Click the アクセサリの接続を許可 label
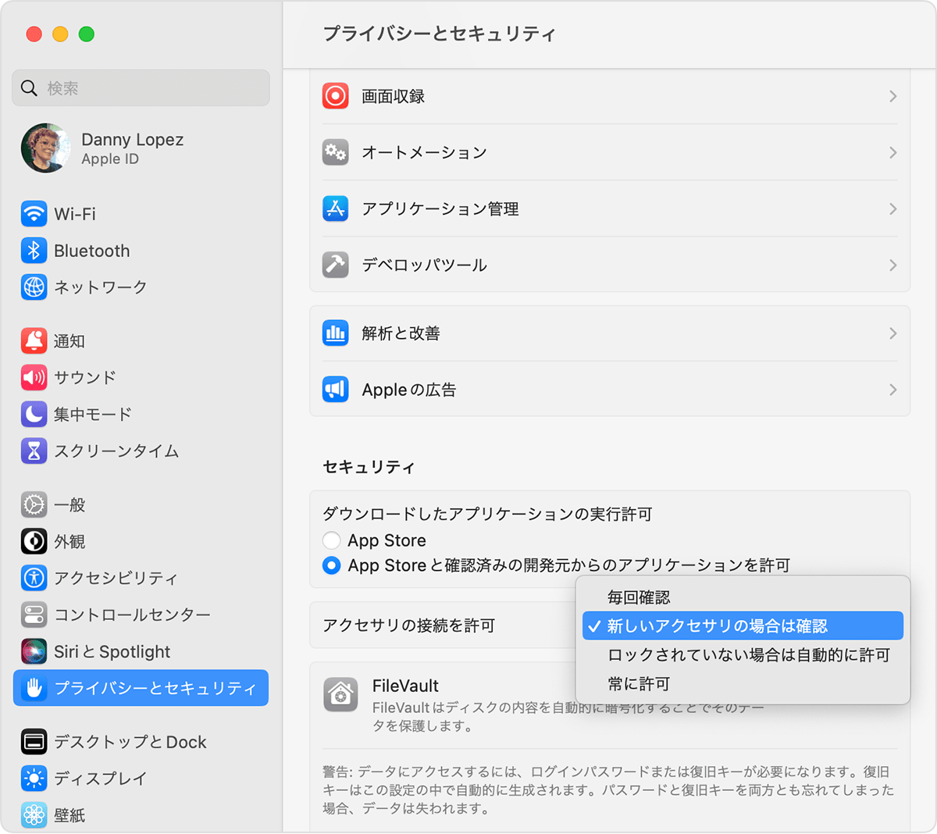The height and width of the screenshot is (834, 937). click(x=409, y=625)
